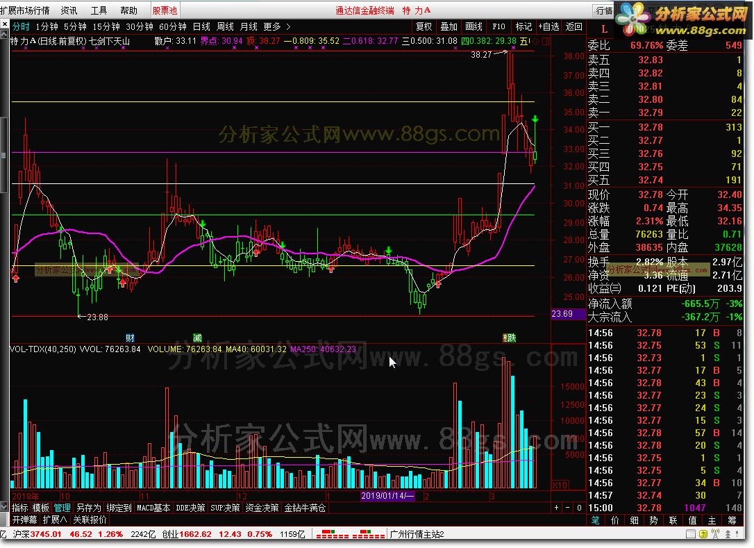
Task: Click the red-green market breadth indicator in status bar
Action: point(351,534)
